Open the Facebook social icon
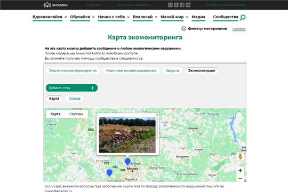 pos(182,5)
